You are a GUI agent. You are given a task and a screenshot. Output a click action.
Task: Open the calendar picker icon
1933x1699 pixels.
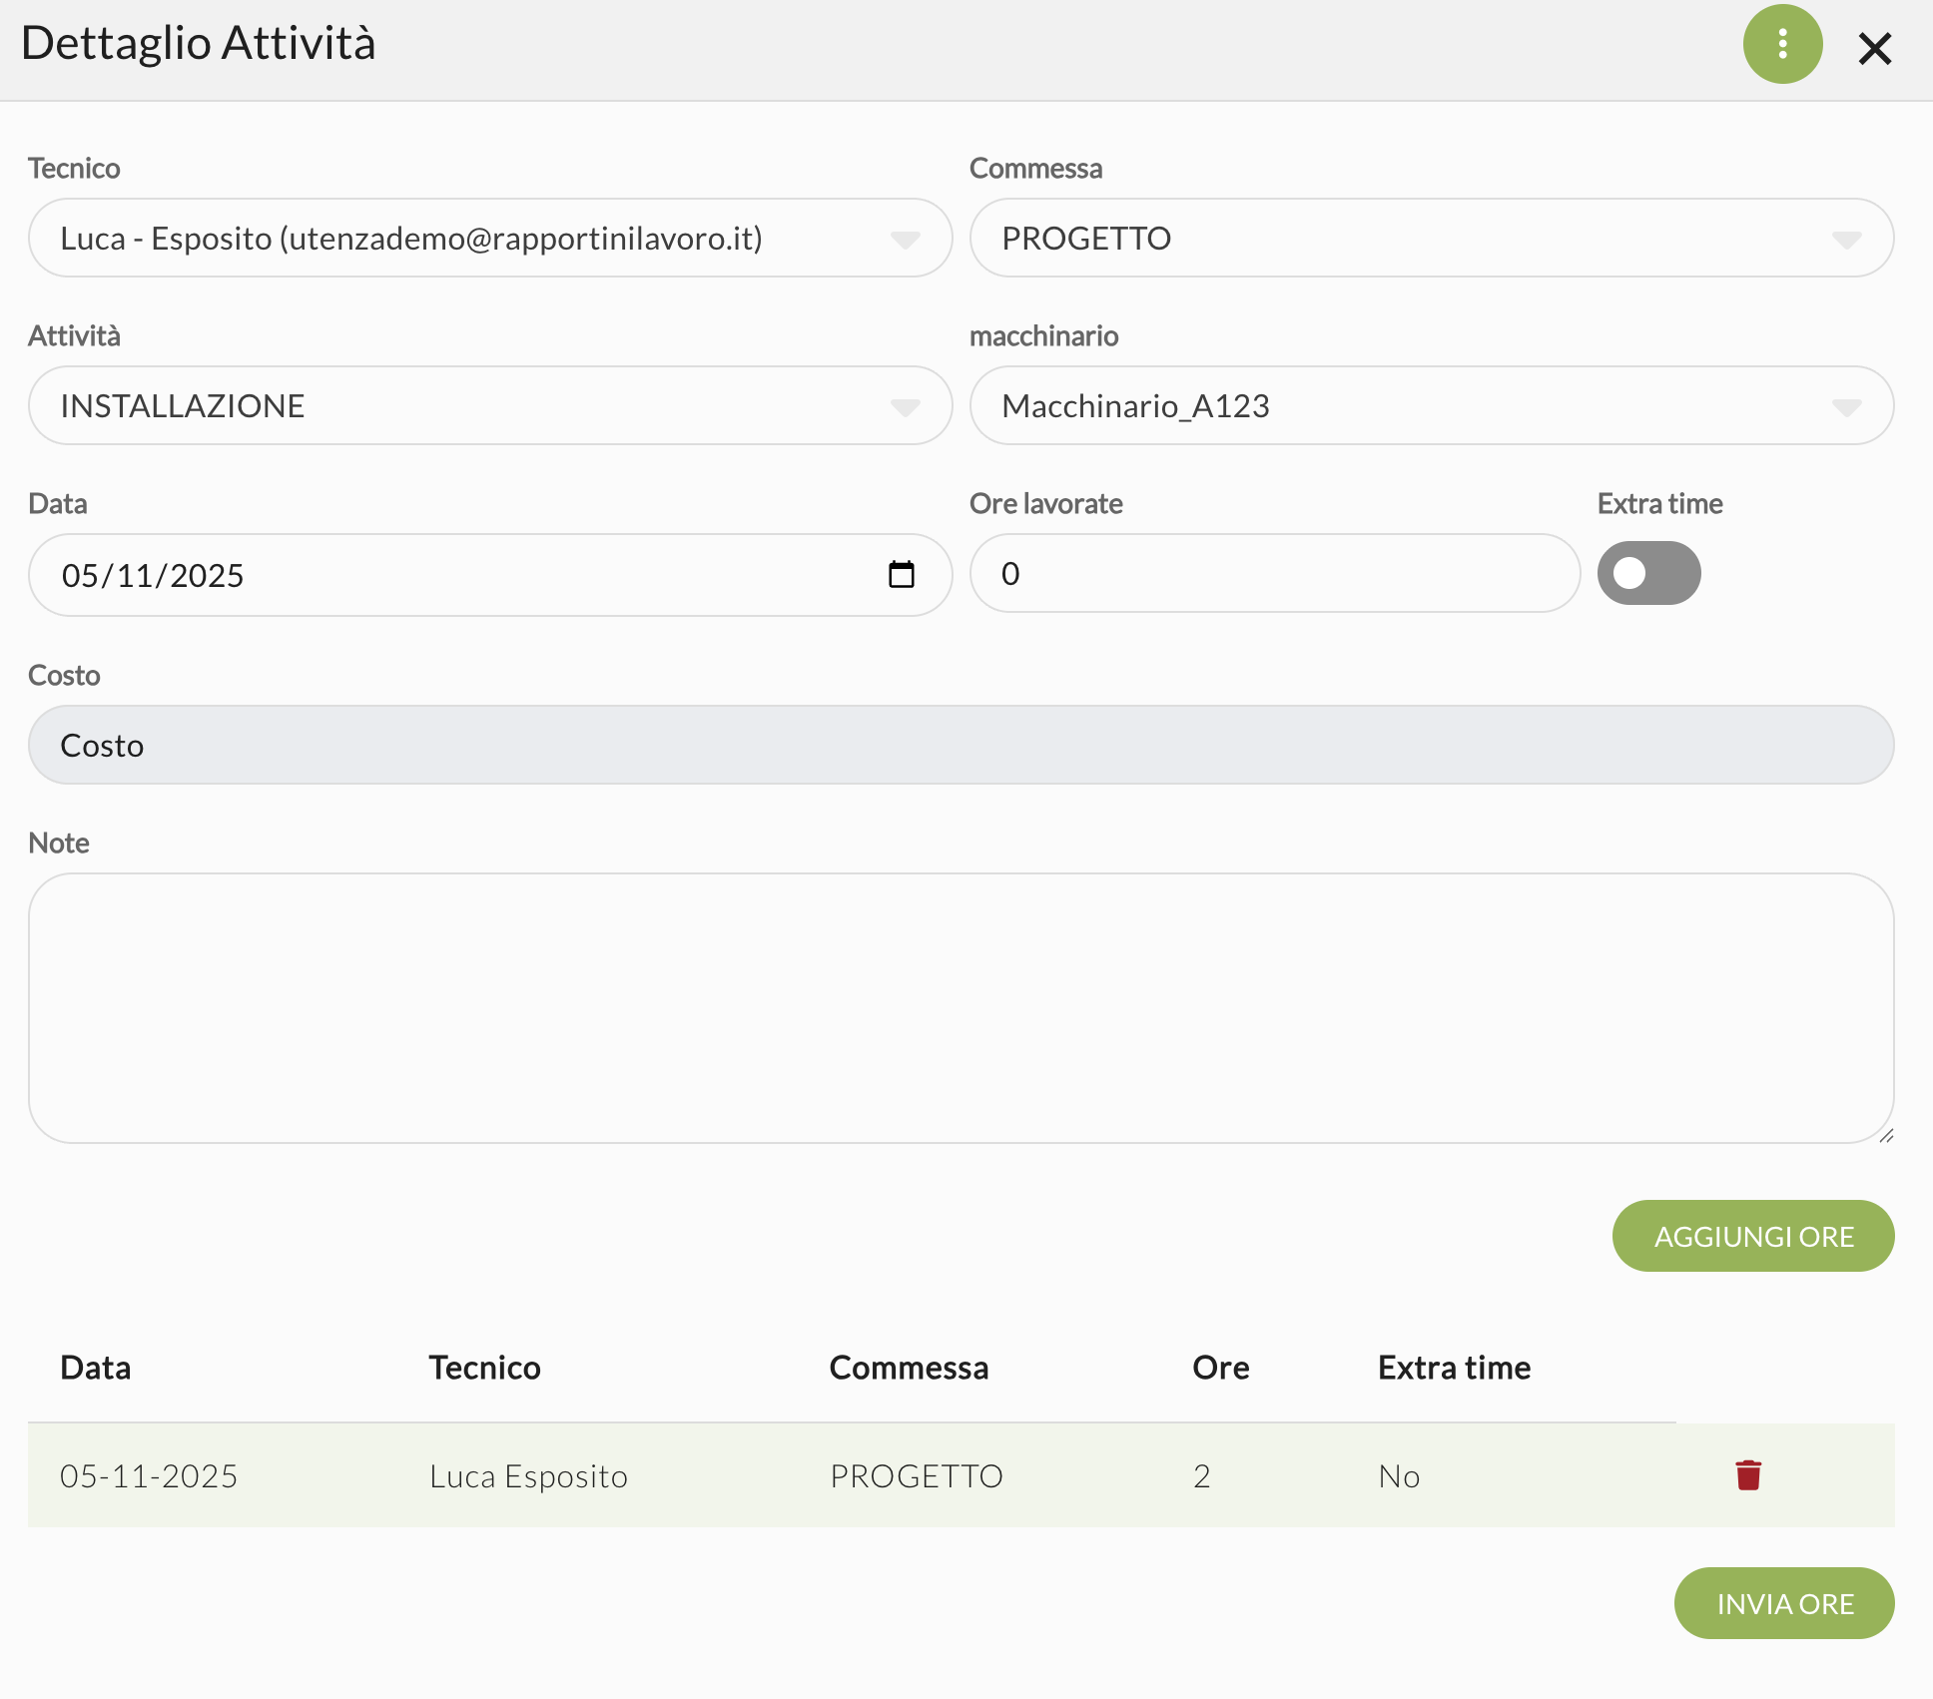pyautogui.click(x=901, y=575)
